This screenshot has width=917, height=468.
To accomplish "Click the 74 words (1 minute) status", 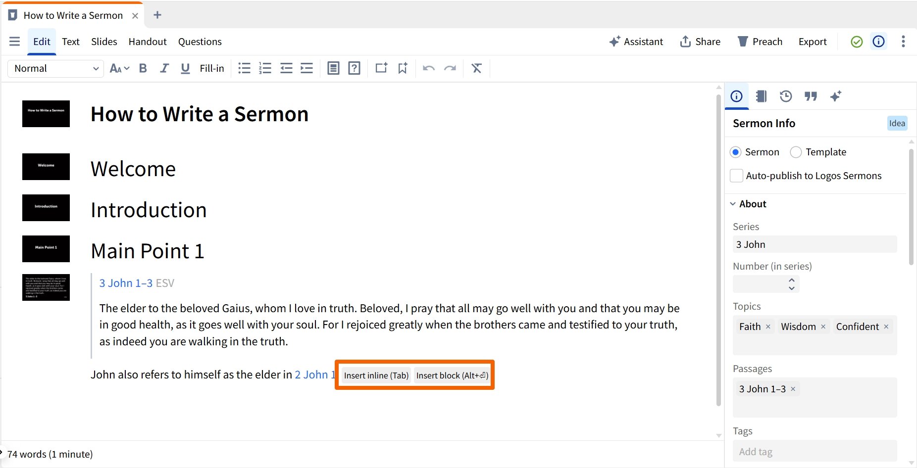I will point(50,454).
